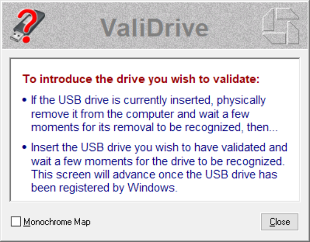Click the paragraph about inserting the USB drive

tap(159, 168)
